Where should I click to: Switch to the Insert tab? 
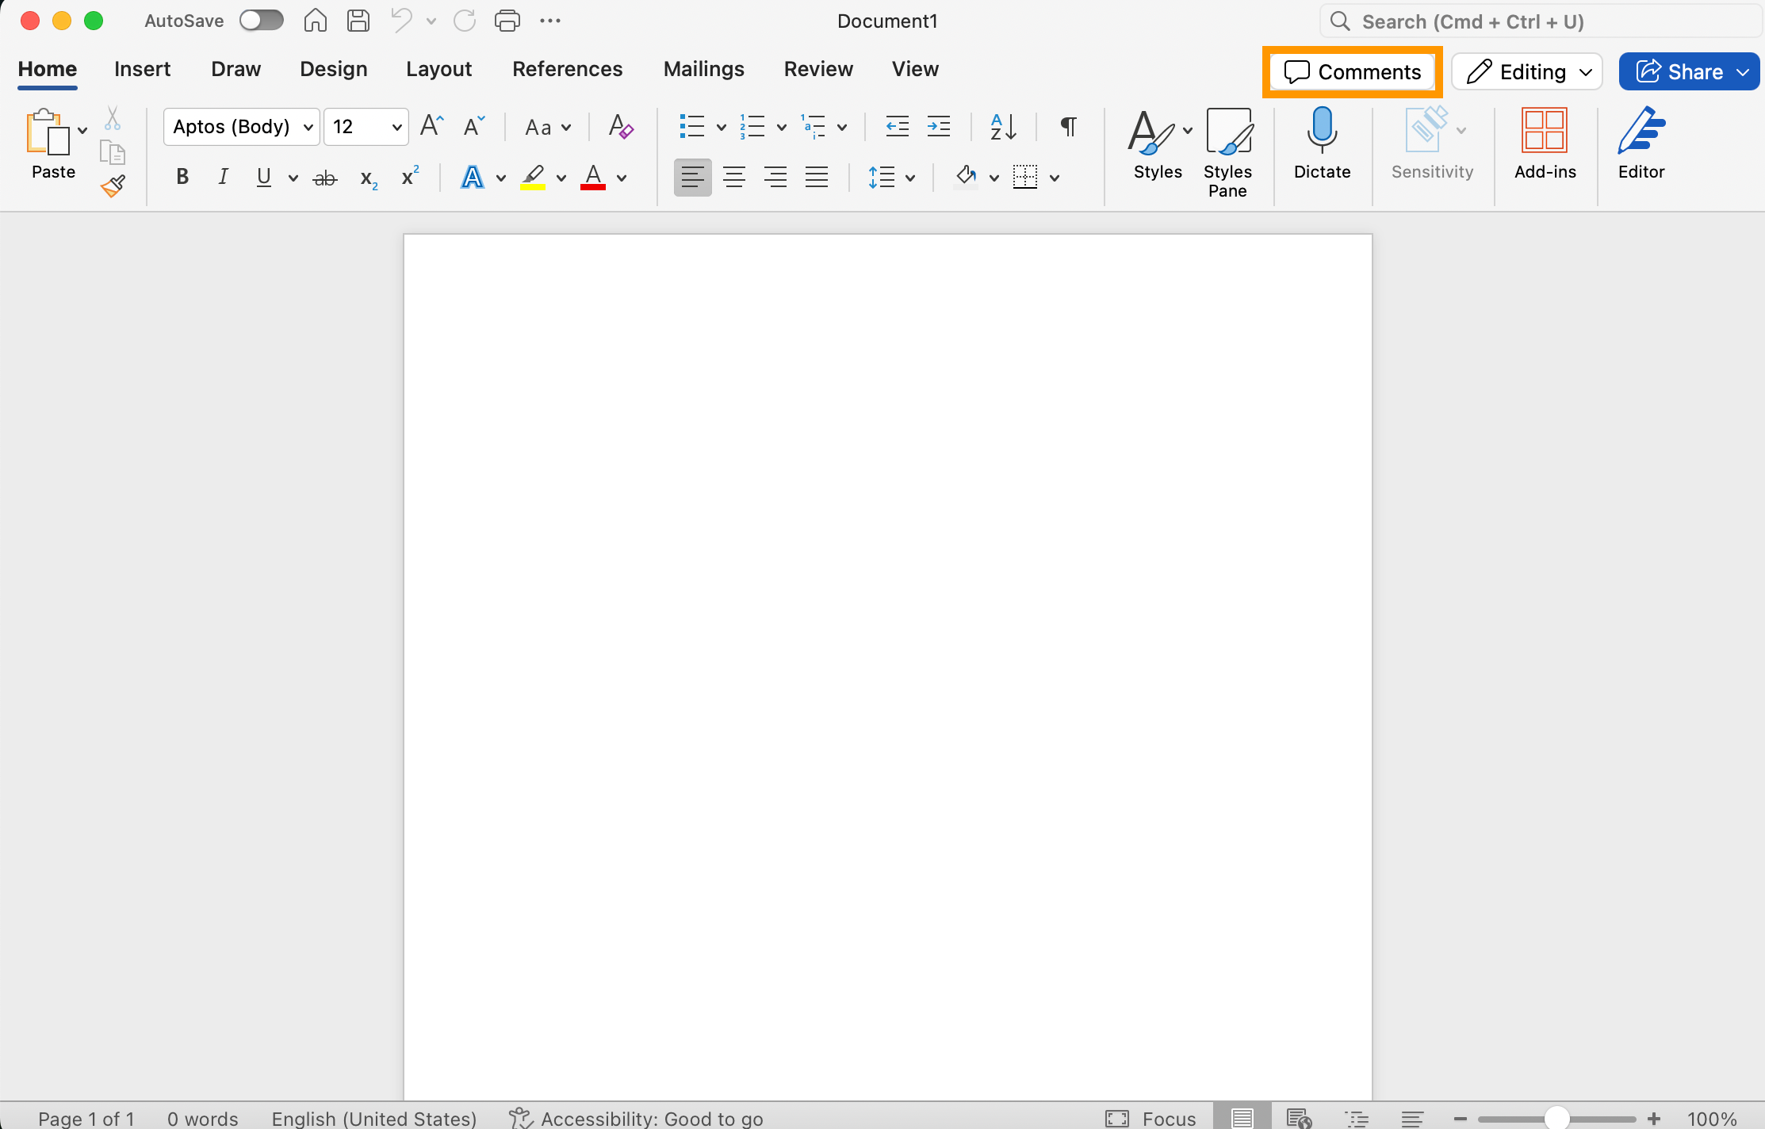pos(142,70)
